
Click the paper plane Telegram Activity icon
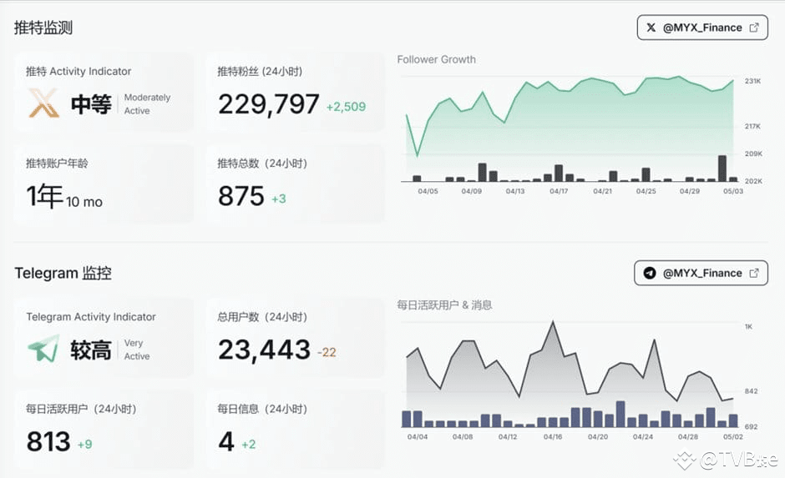(43, 349)
